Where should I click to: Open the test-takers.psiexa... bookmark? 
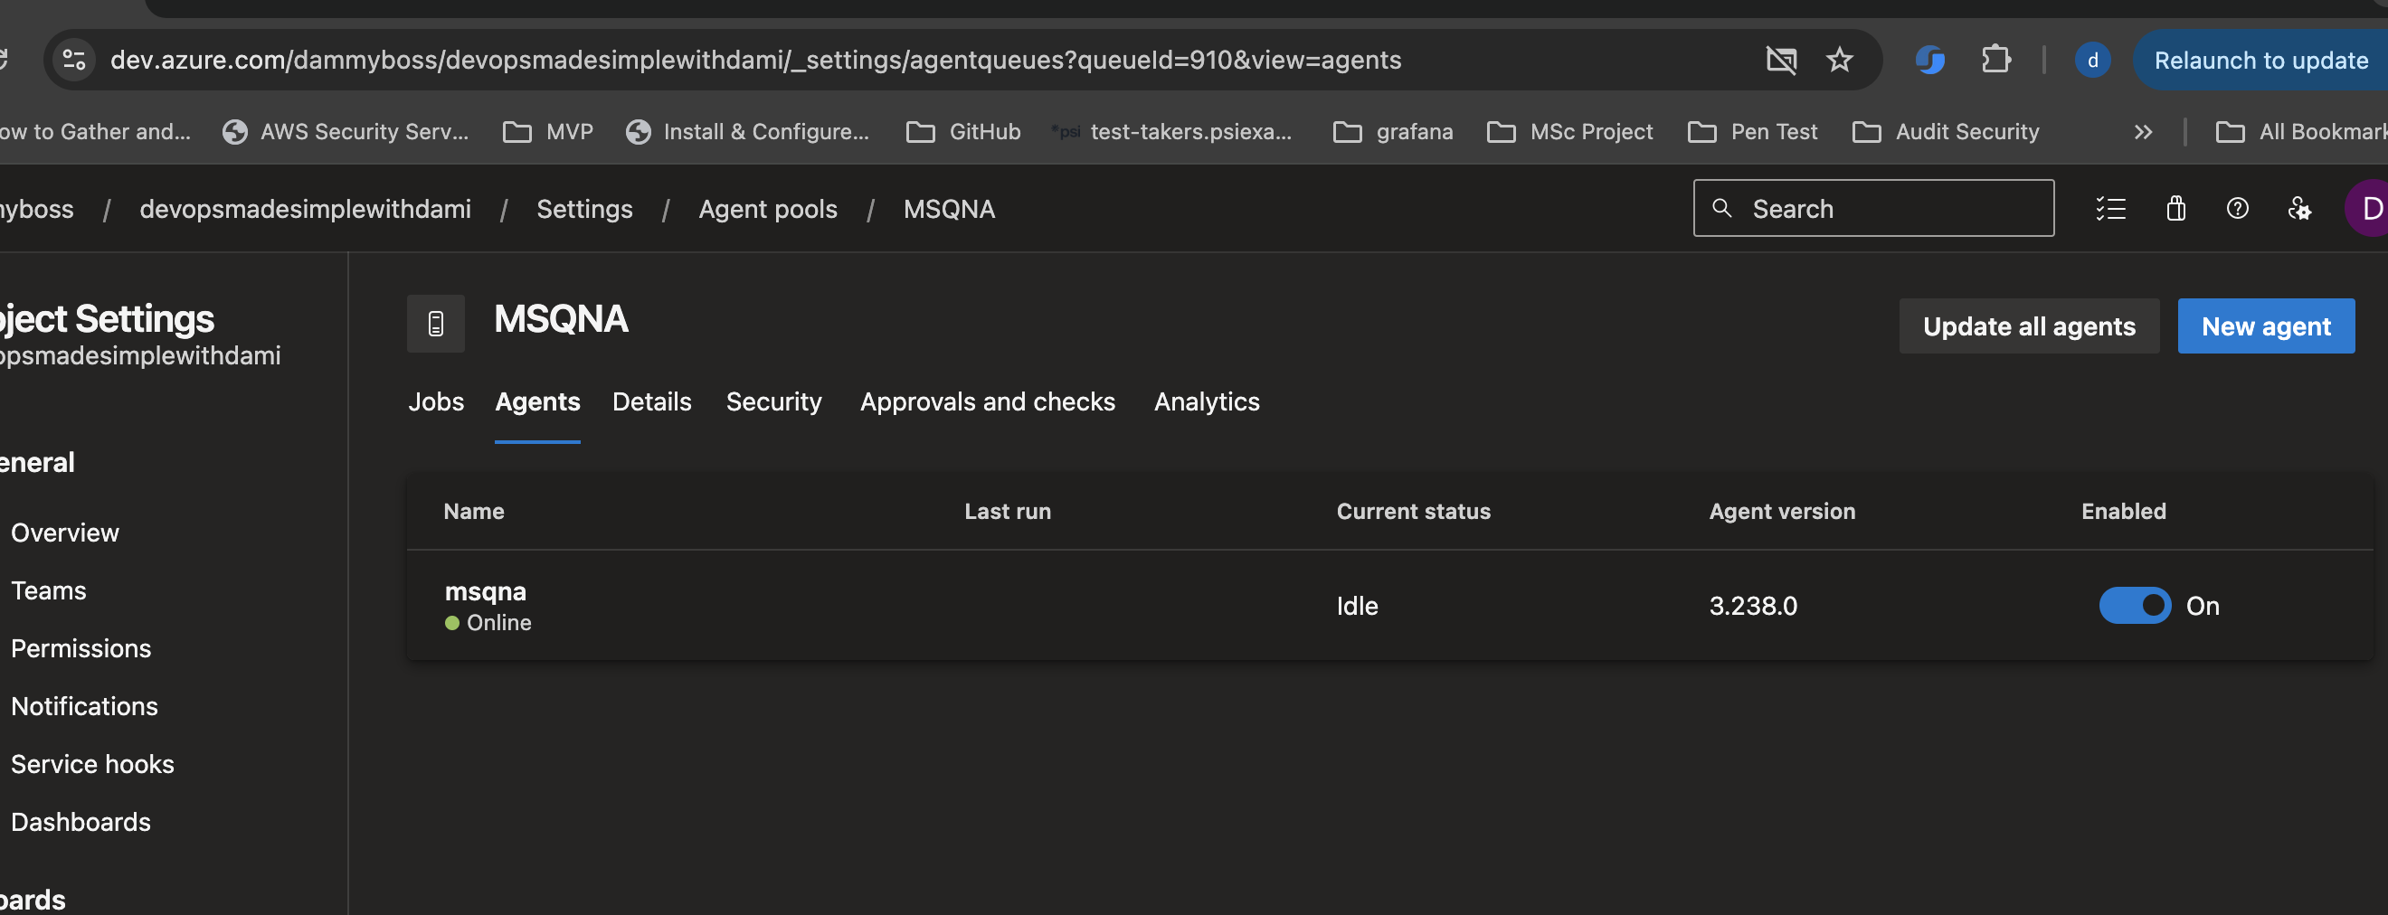coord(1171,132)
